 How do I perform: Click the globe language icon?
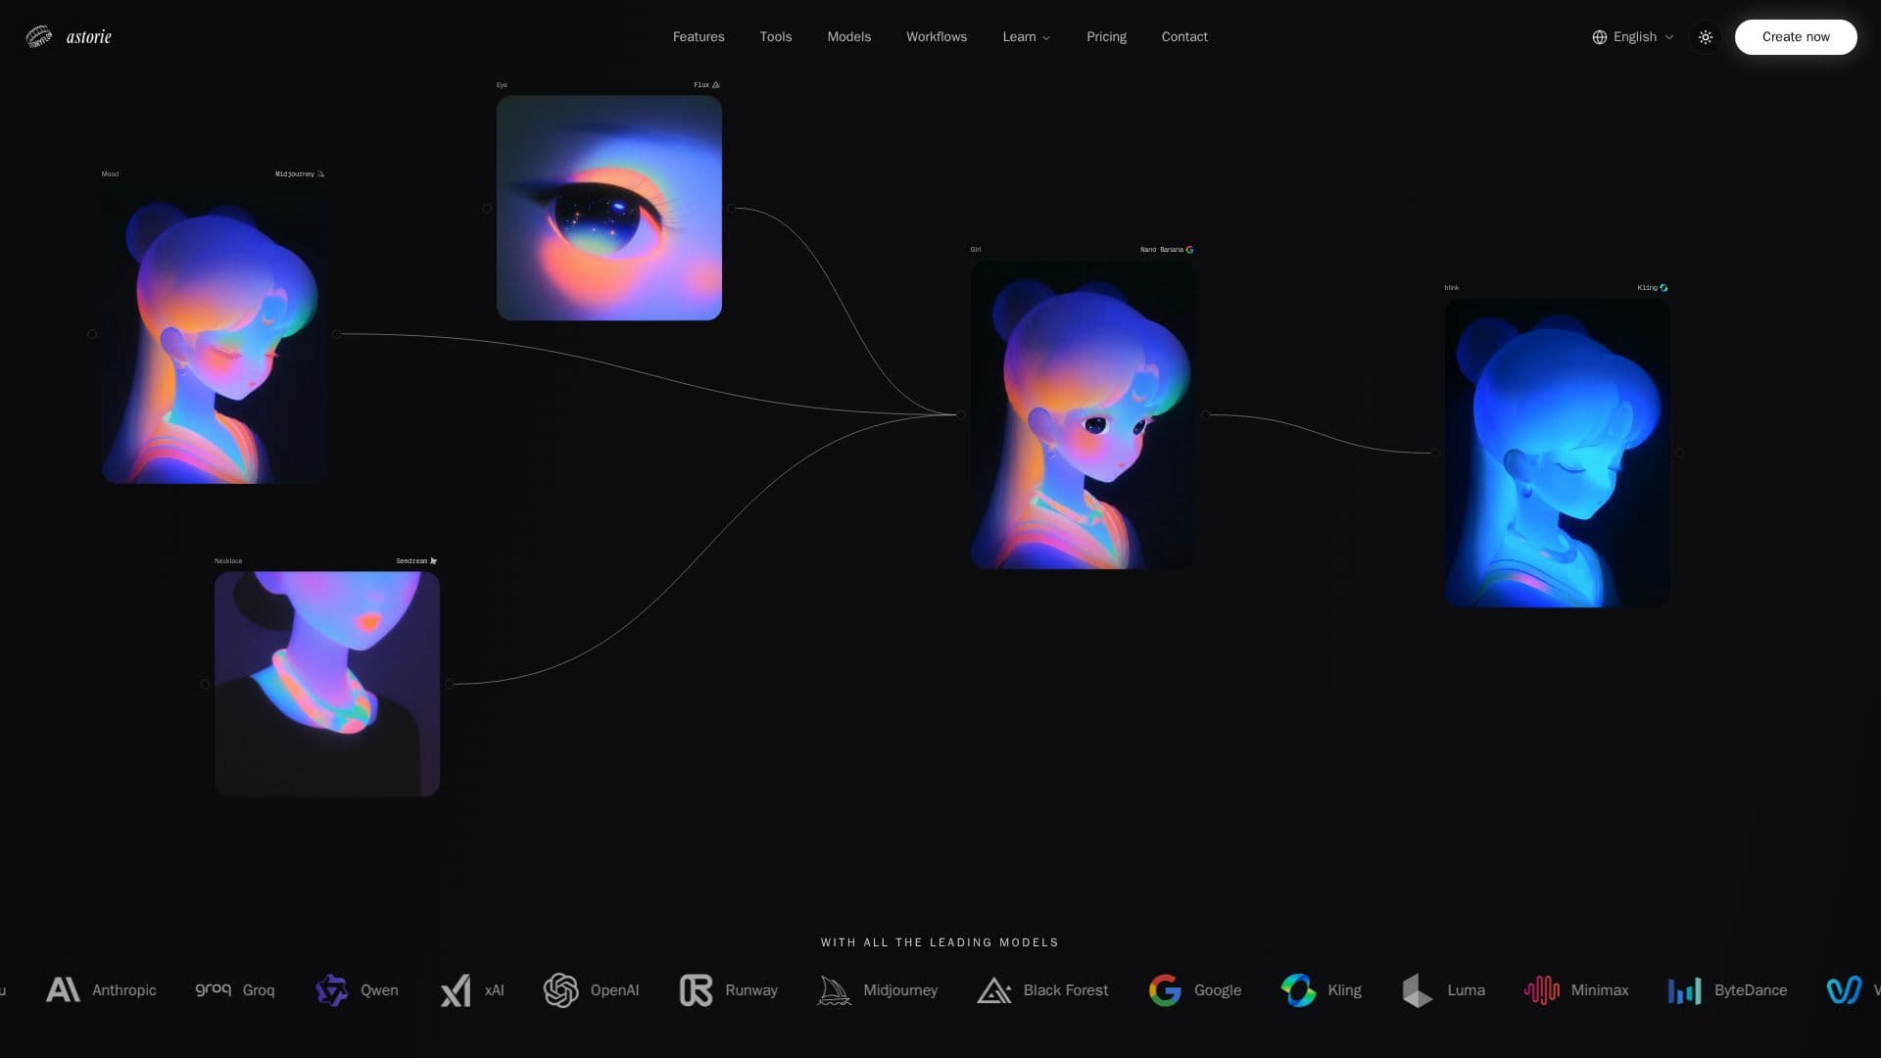[1600, 37]
